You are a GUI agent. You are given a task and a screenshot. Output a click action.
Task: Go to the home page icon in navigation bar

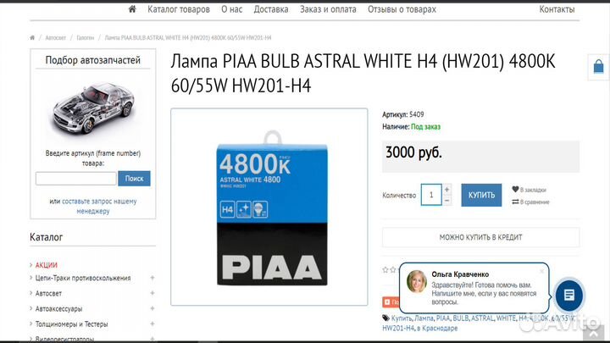132,9
